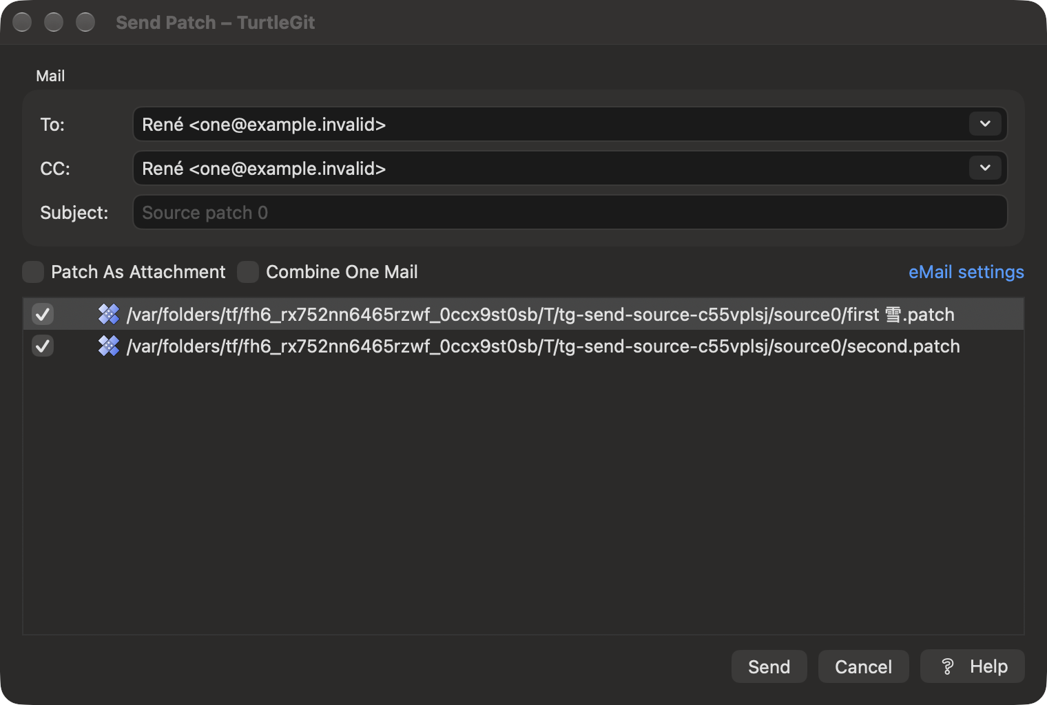Click the Mail section label
The height and width of the screenshot is (705, 1047).
pyautogui.click(x=50, y=76)
